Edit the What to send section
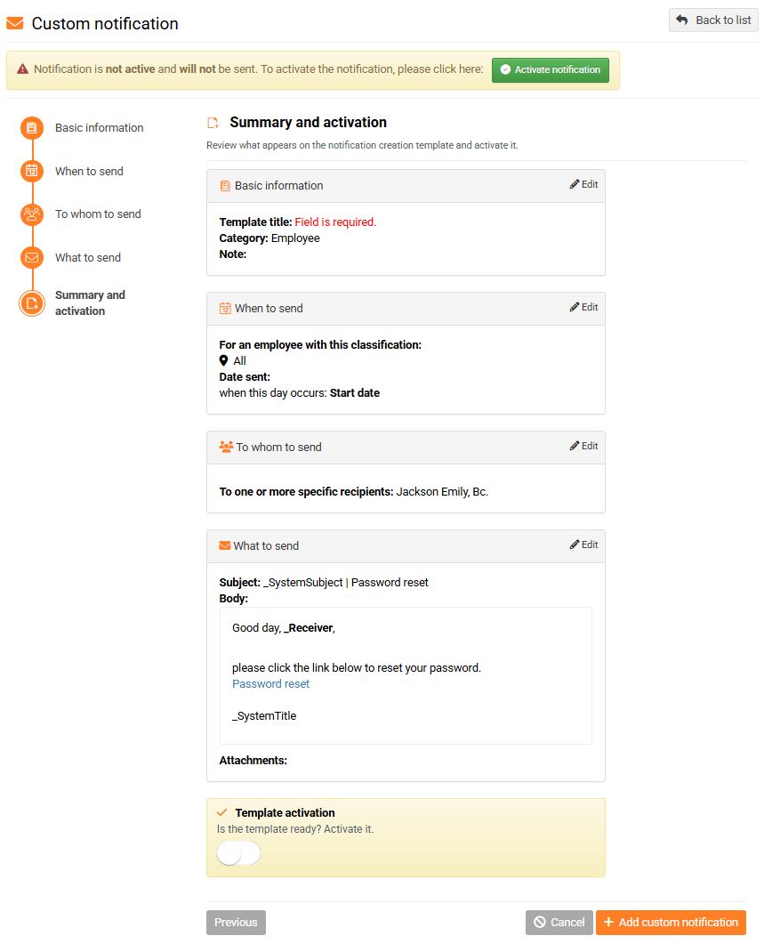The image size is (764, 944). point(584,545)
